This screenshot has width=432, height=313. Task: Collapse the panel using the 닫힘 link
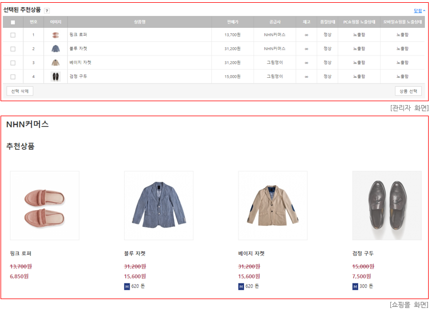coord(419,11)
